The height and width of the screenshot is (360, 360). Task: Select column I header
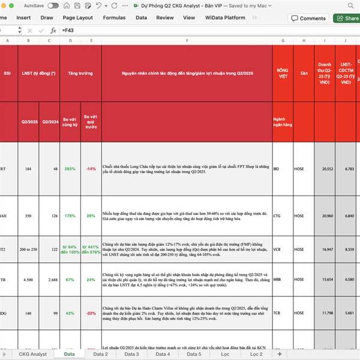[325, 41]
